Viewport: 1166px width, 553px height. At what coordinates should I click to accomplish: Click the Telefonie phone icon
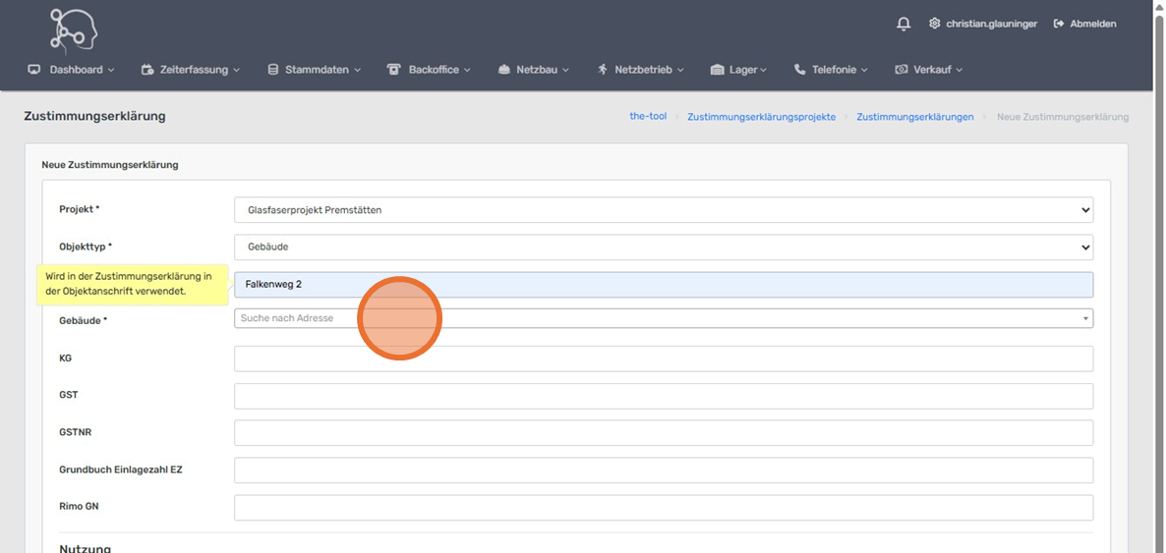point(799,70)
